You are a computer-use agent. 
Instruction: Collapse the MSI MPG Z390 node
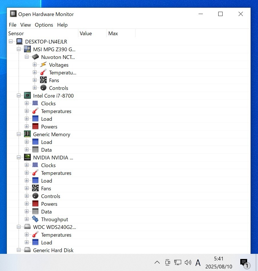click(19, 49)
